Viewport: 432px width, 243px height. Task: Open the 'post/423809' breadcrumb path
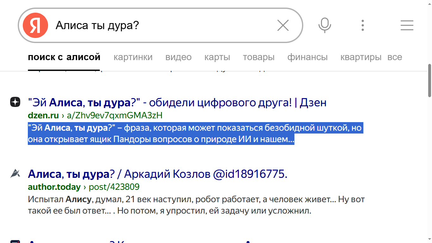tap(114, 187)
